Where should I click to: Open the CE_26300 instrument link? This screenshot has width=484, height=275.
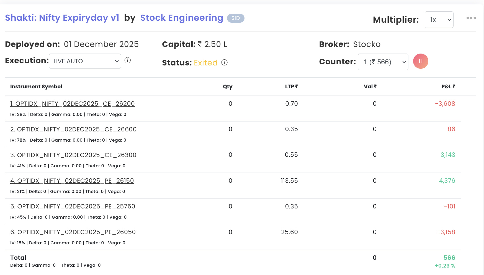pyautogui.click(x=73, y=155)
